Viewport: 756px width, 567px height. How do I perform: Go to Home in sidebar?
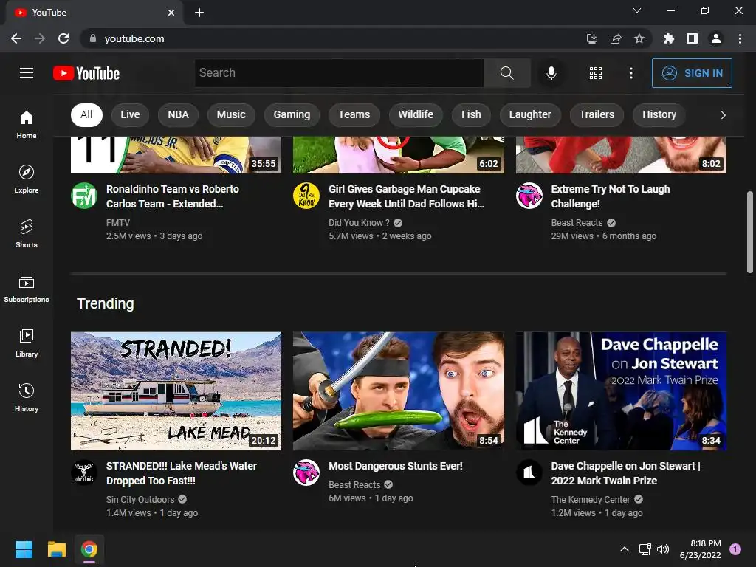[x=27, y=124]
